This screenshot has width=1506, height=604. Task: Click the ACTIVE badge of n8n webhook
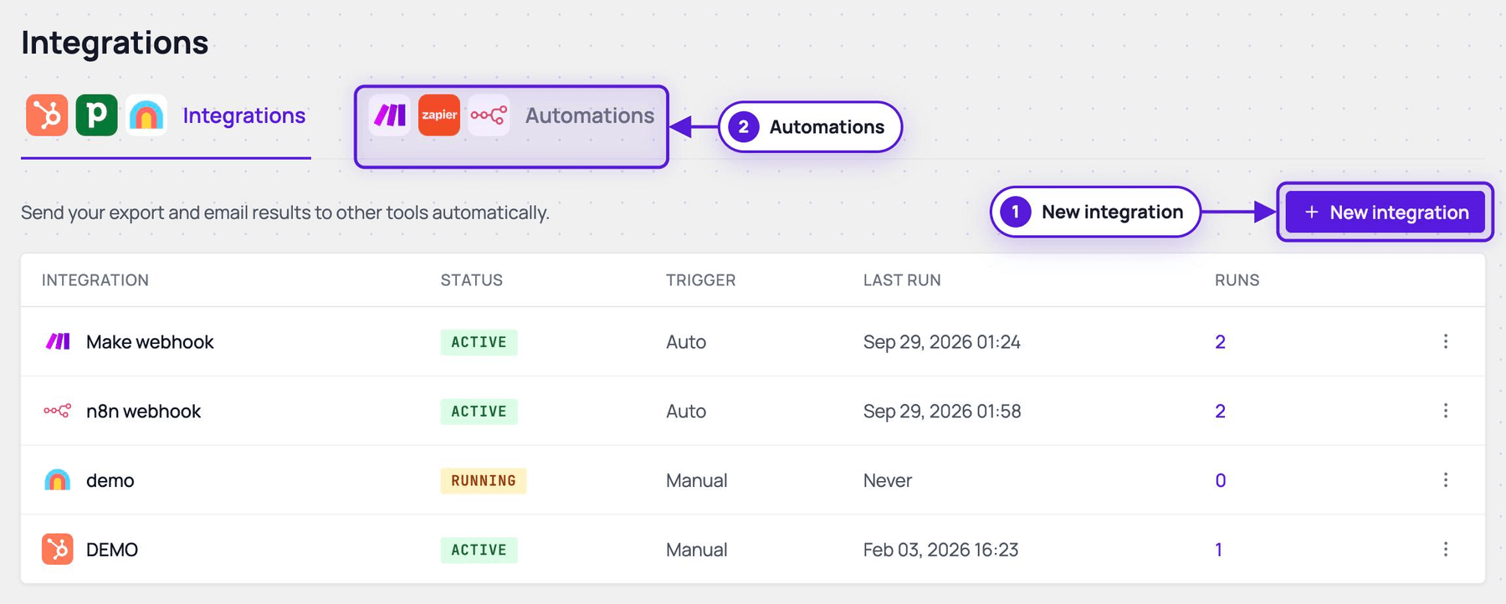[x=479, y=412]
